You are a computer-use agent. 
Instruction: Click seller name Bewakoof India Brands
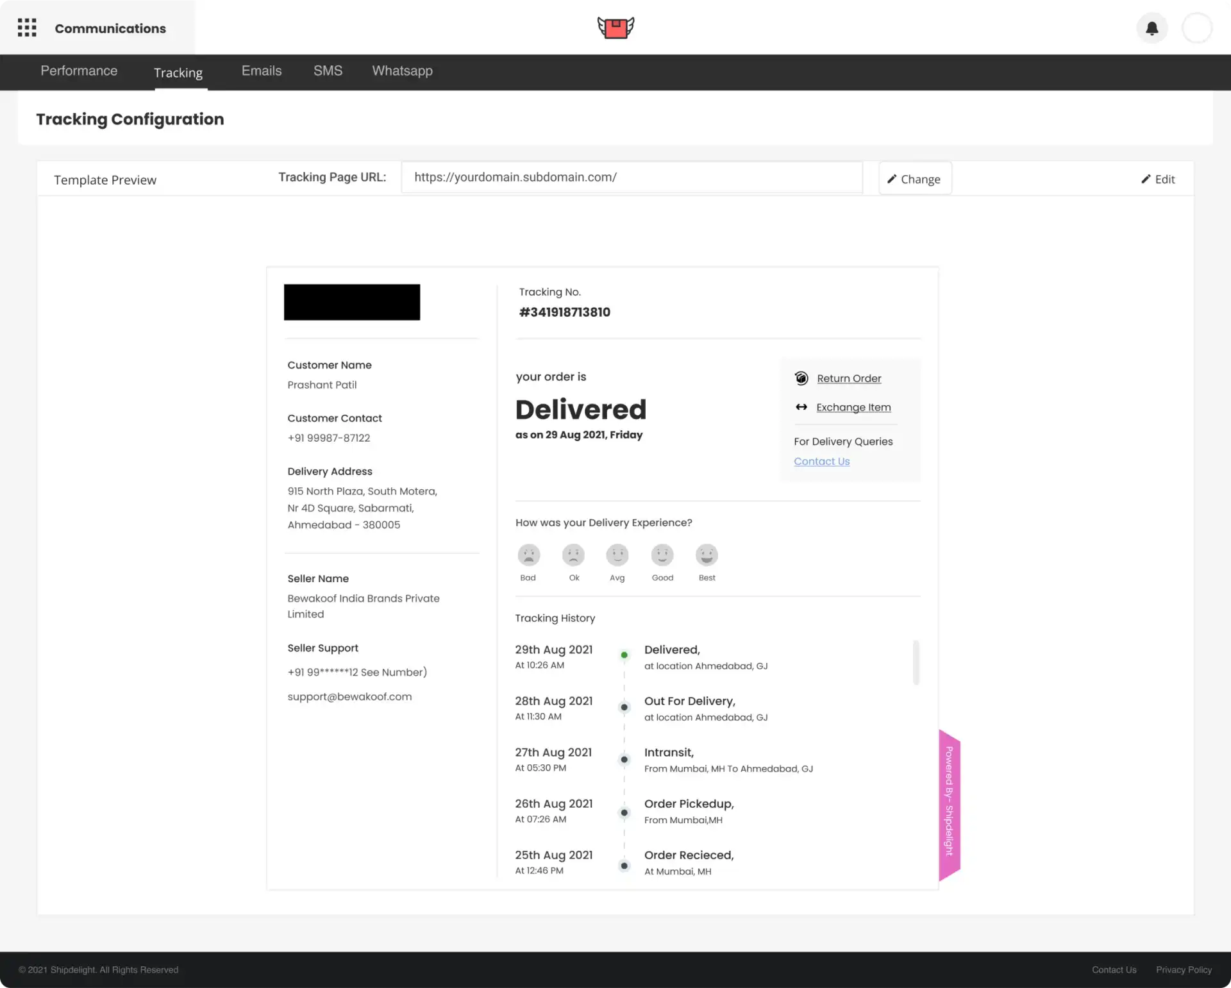pos(364,606)
